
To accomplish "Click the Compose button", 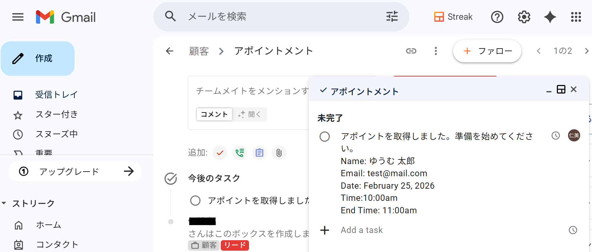I will coord(38,58).
